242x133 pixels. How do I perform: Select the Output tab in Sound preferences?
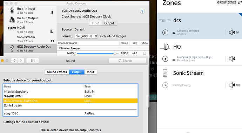point(77,72)
